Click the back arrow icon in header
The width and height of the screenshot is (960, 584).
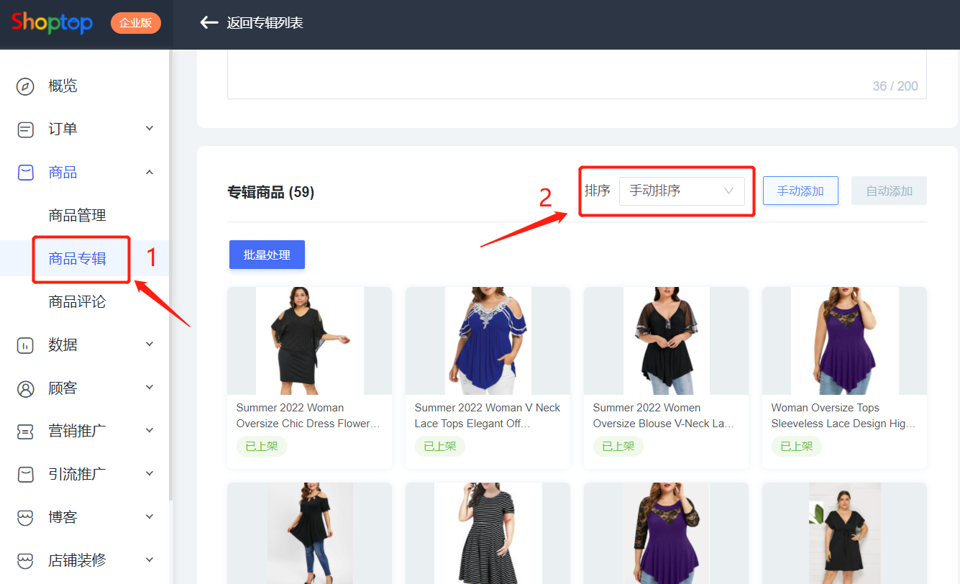pyautogui.click(x=209, y=23)
